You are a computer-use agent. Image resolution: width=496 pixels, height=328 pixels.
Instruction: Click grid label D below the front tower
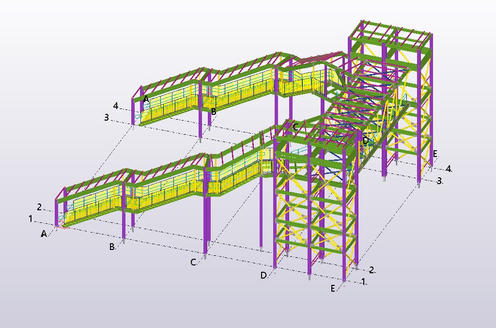click(263, 275)
